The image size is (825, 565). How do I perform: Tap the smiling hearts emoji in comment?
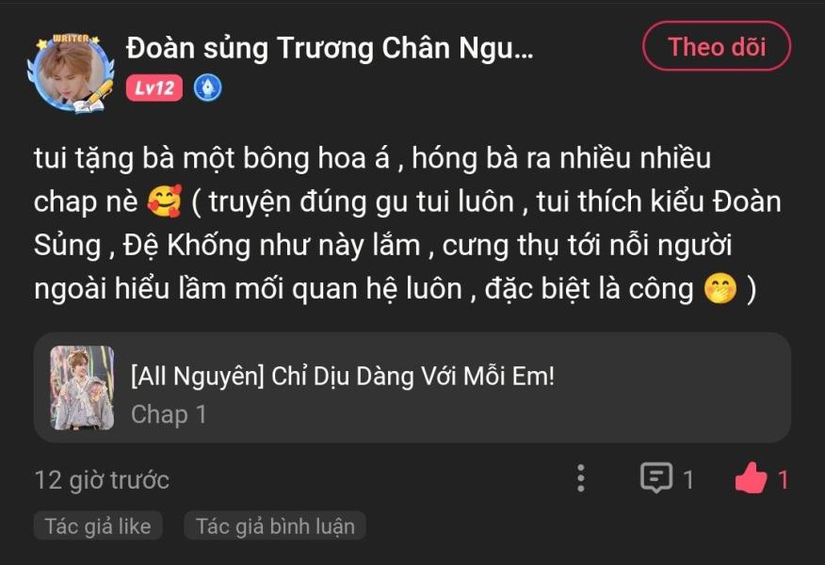point(165,201)
